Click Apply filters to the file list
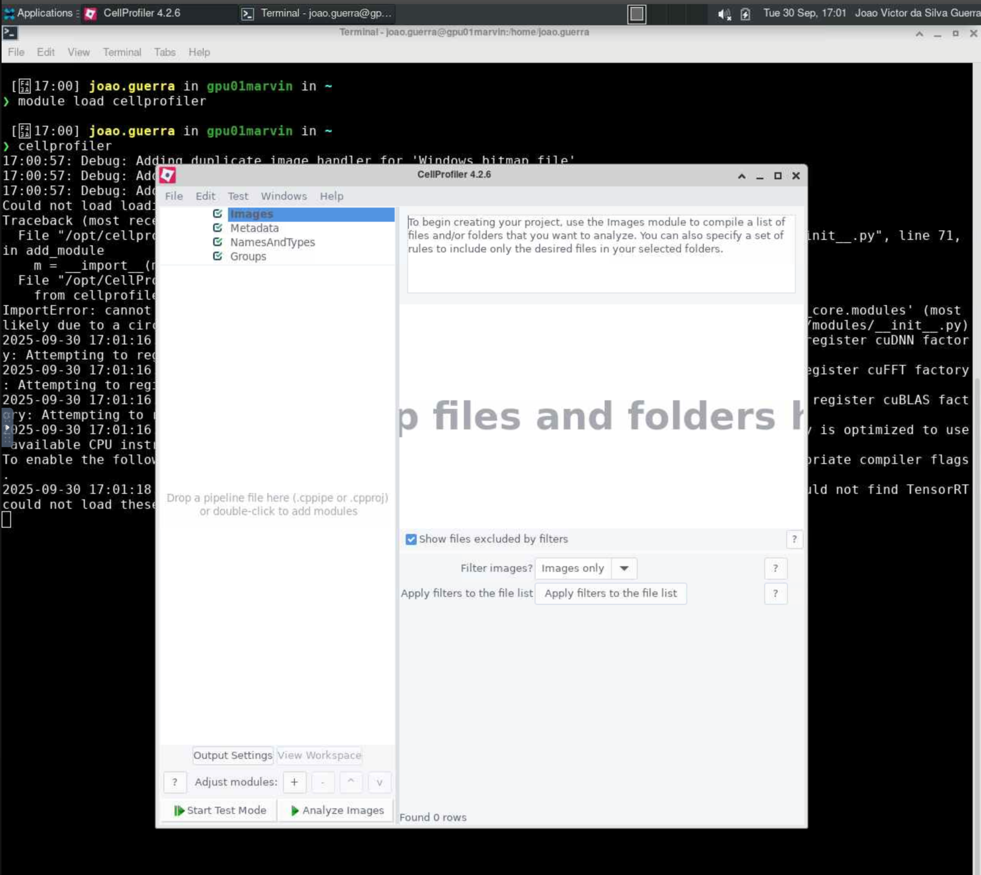Viewport: 981px width, 875px height. coord(611,593)
